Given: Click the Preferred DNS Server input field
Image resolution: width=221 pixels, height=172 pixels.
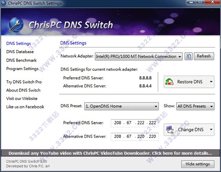Looking at the screenshot, I should [135, 123].
